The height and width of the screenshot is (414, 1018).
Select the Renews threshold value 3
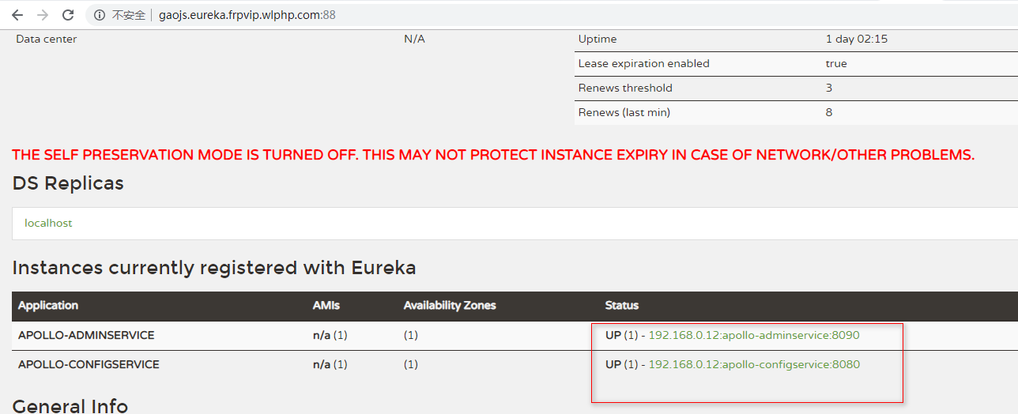(829, 88)
